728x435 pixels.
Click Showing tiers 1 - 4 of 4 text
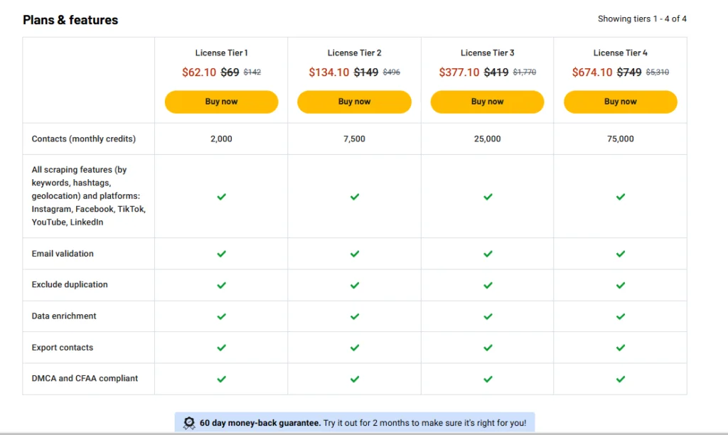(x=642, y=19)
